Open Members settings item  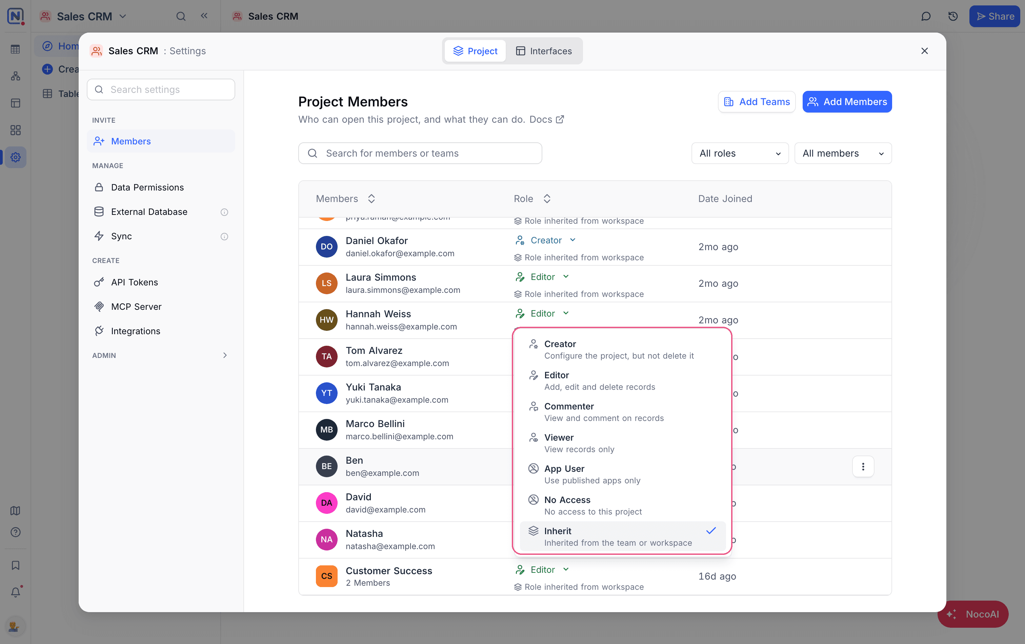161,141
